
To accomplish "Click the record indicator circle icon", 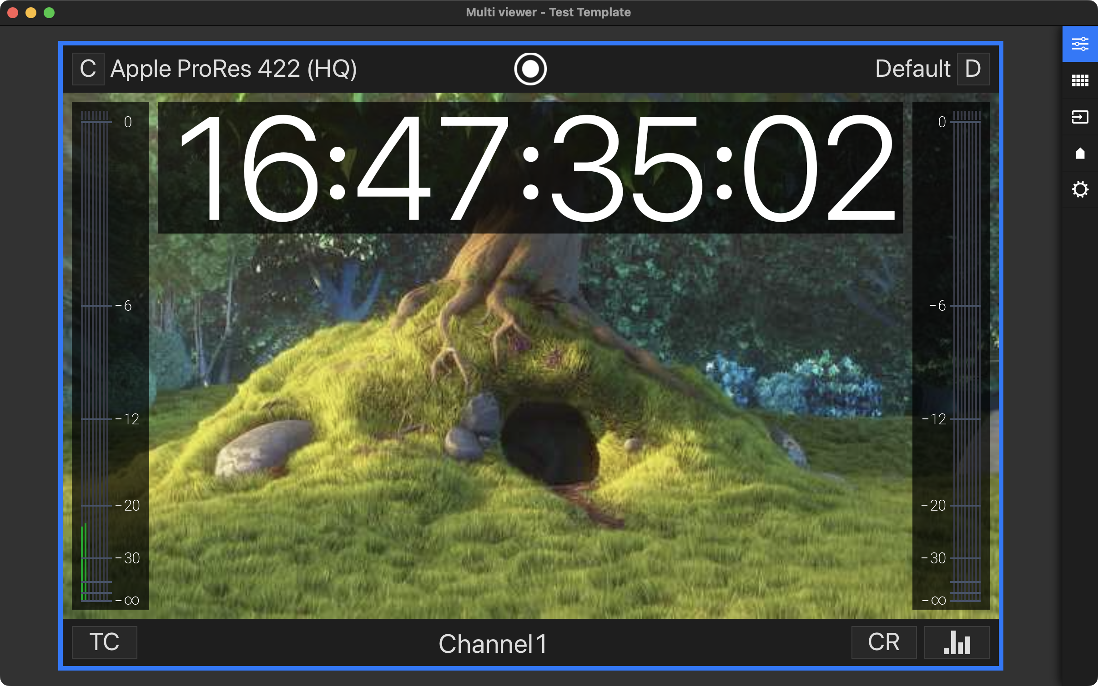I will pos(530,69).
